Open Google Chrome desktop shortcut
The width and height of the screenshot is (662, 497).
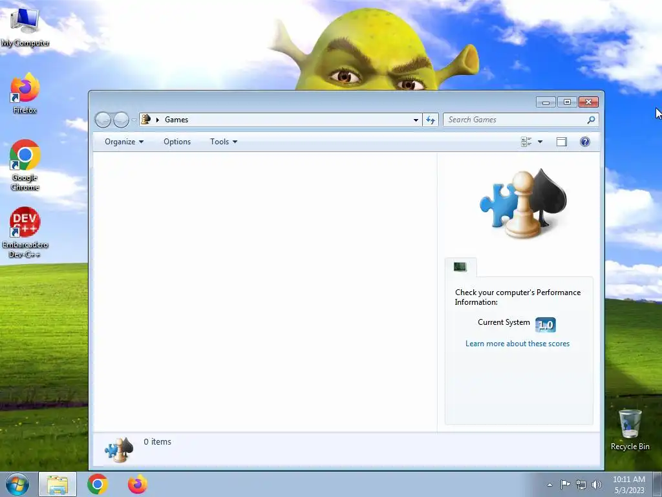[x=25, y=165]
